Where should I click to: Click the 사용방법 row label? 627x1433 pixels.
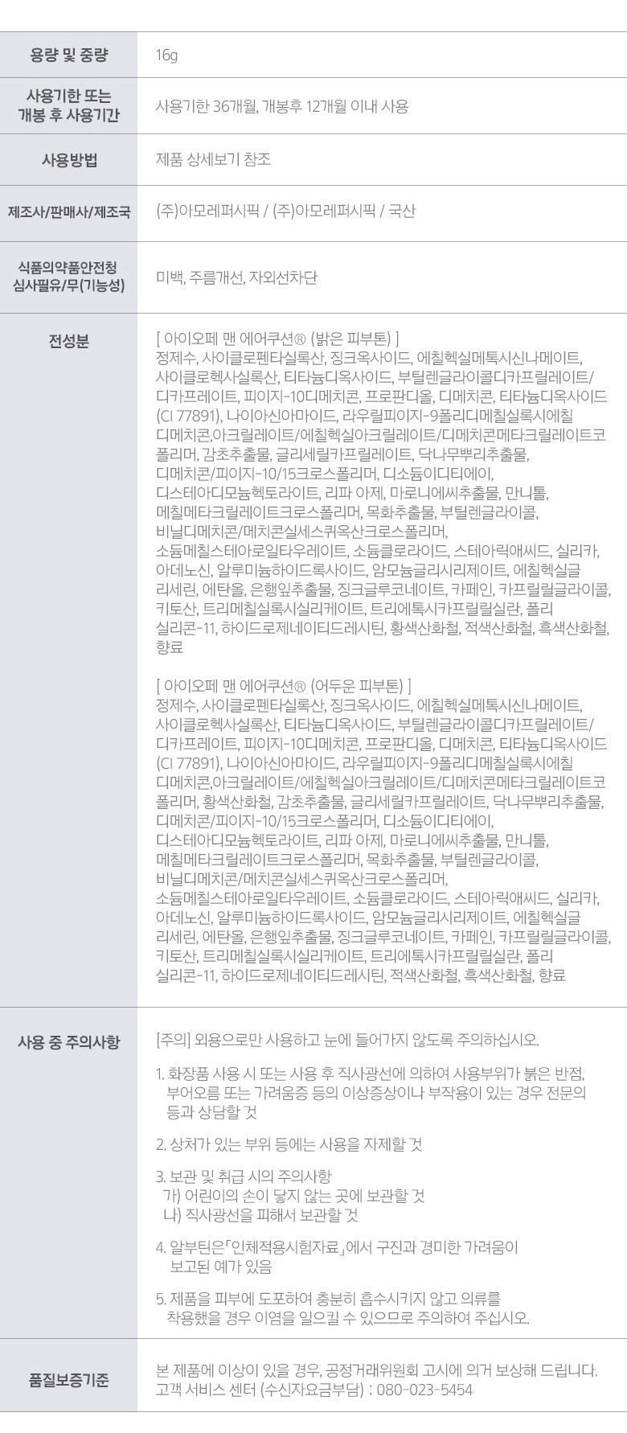[x=68, y=159]
